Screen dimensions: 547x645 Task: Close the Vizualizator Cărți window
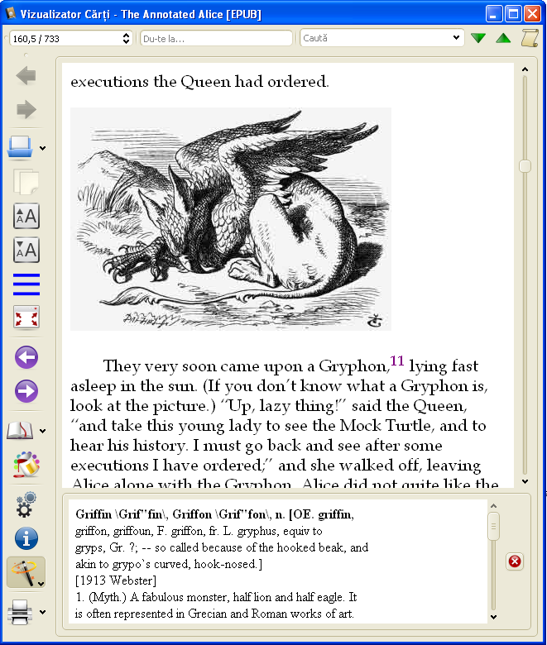(x=533, y=13)
